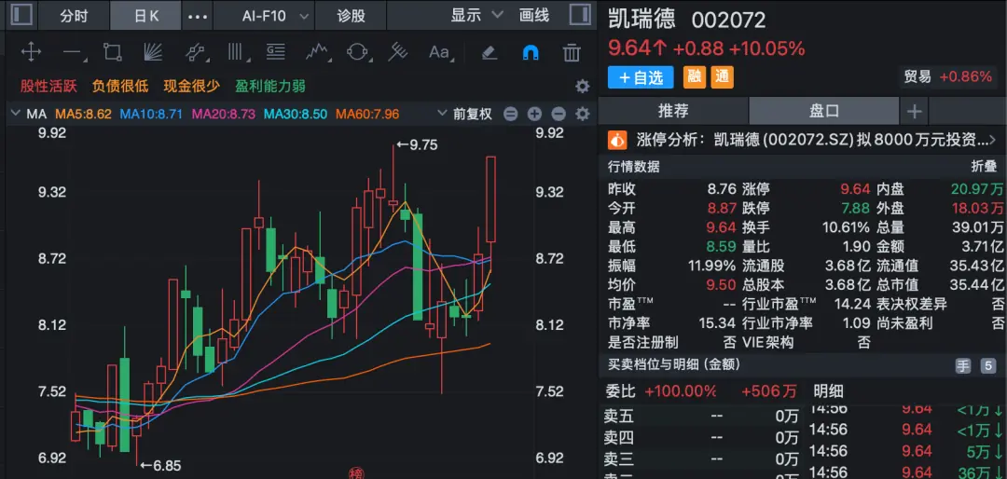Click the 跌停 price value 7.88
Image resolution: width=1007 pixels, height=479 pixels.
click(855, 208)
